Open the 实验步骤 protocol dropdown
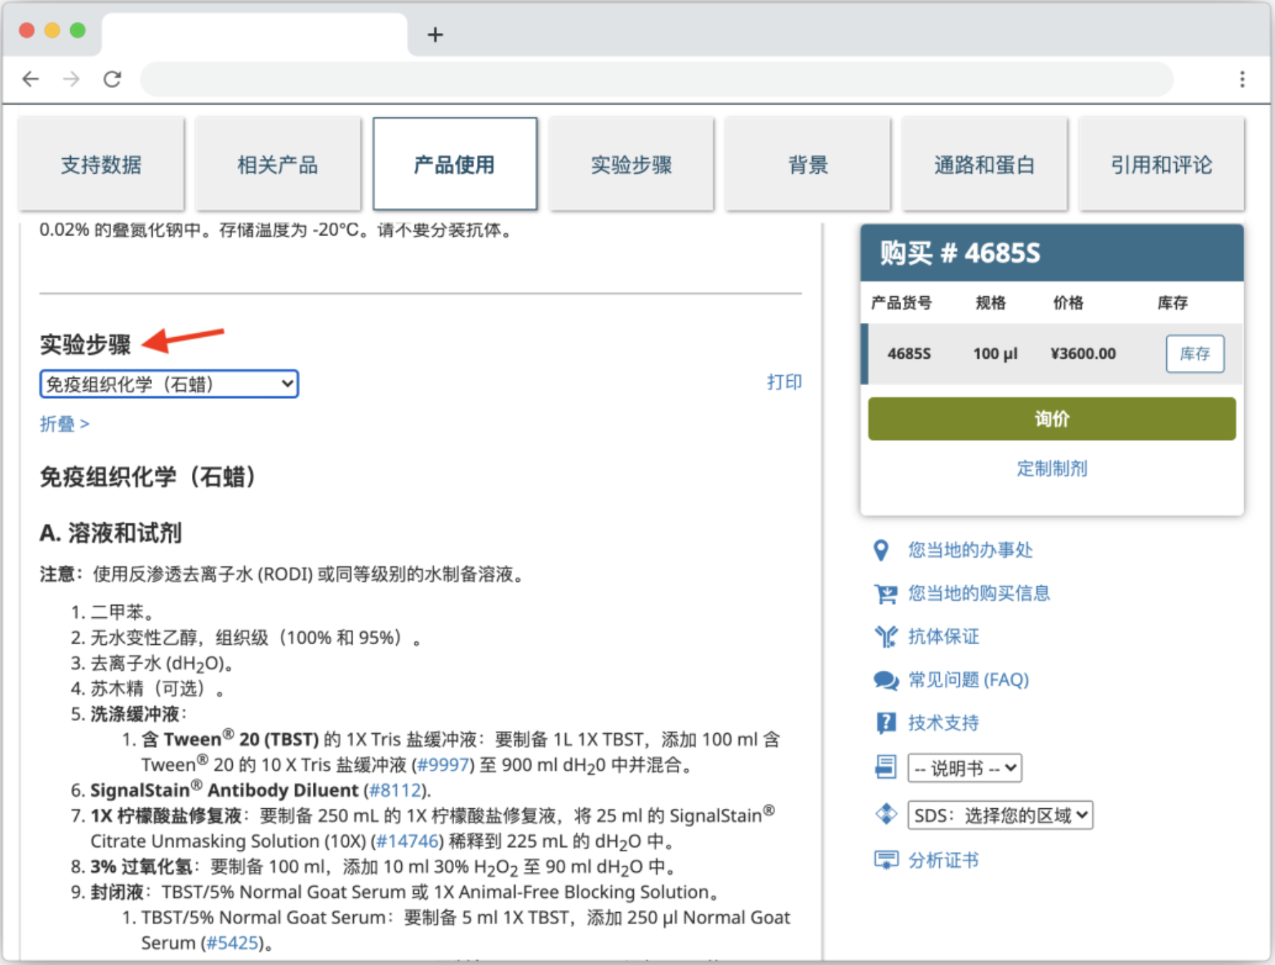Image resolution: width=1275 pixels, height=965 pixels. (169, 384)
